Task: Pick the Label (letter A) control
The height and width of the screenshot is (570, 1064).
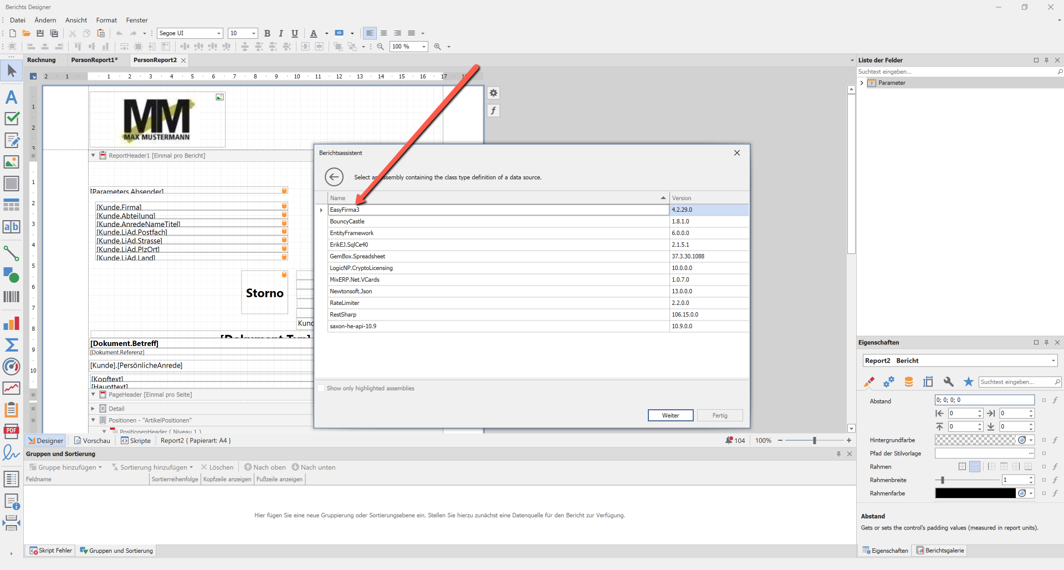Action: click(11, 97)
